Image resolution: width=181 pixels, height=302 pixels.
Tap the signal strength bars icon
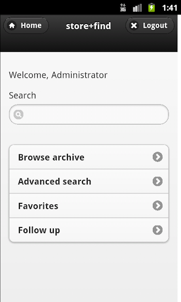click(137, 8)
